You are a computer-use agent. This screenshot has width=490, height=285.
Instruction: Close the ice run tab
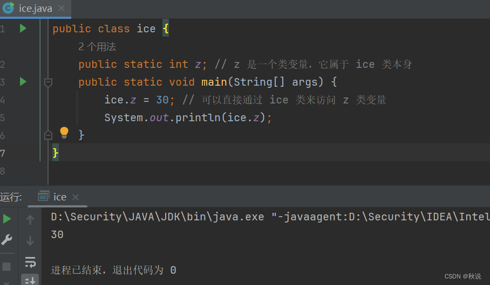click(76, 197)
